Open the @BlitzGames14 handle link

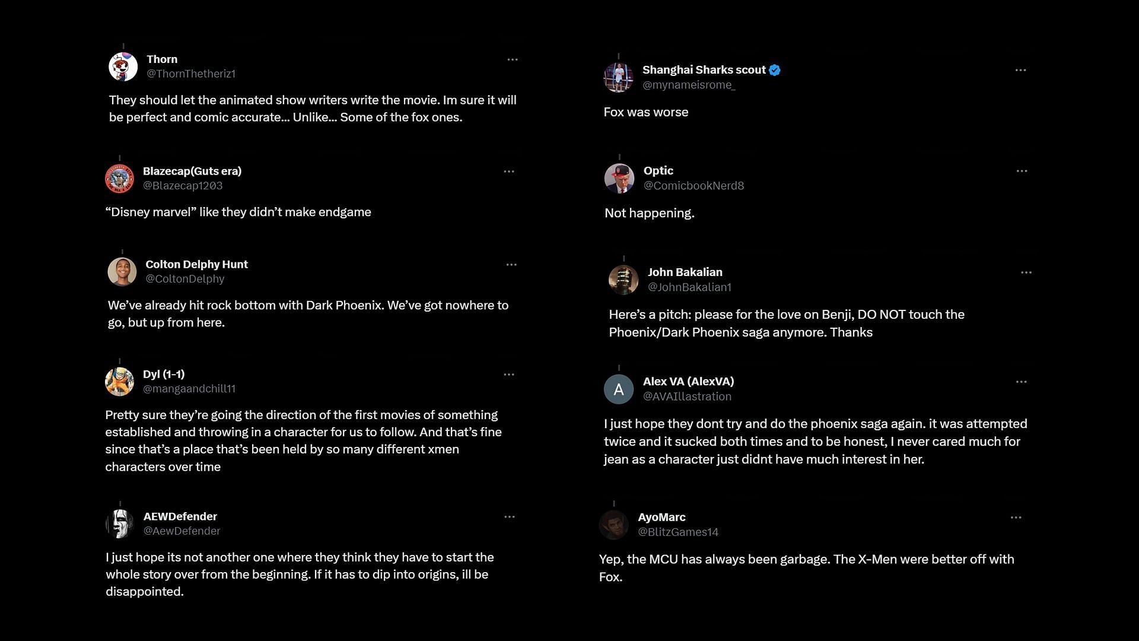678,532
